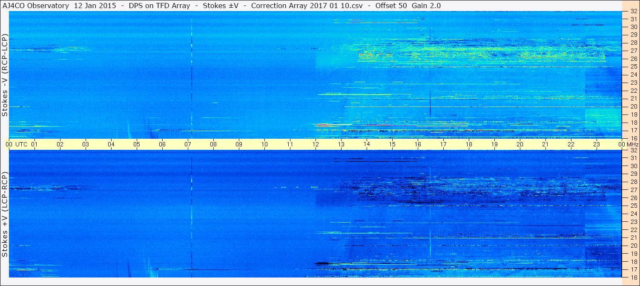This screenshot has width=640, height=286.
Task: Click 25 MHz tick of Stokes +V panel
Action: 634,206
